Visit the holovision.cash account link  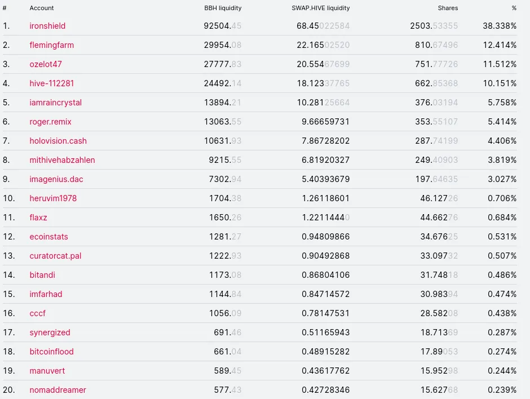(58, 141)
